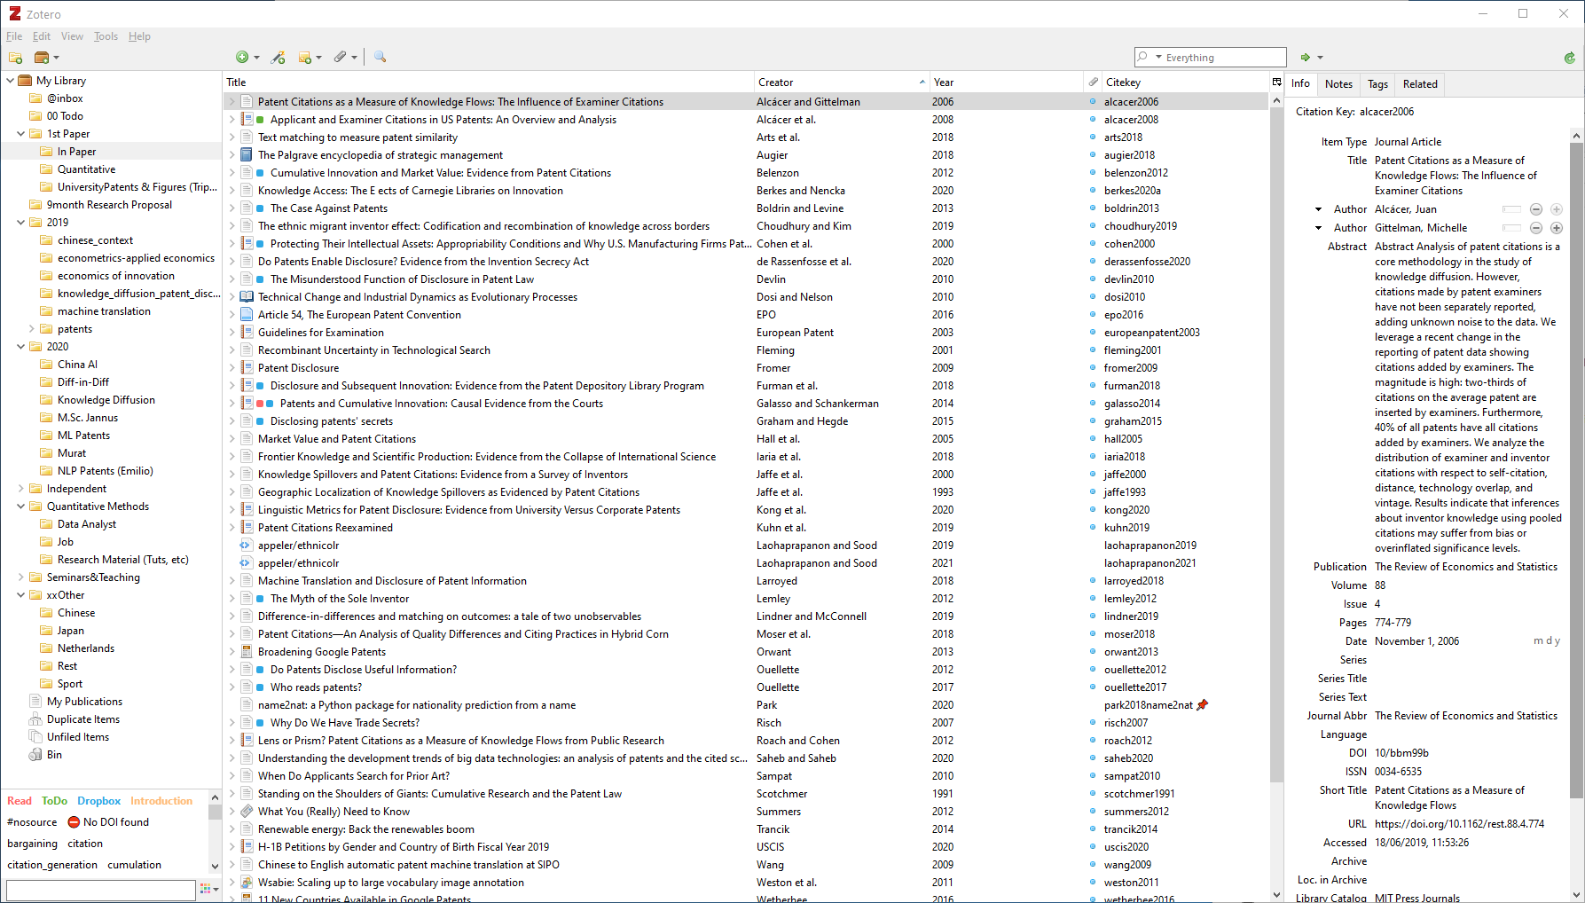Toggle name field mode for Alcácer, Juan
This screenshot has width=1585, height=903.
pyautogui.click(x=1512, y=209)
